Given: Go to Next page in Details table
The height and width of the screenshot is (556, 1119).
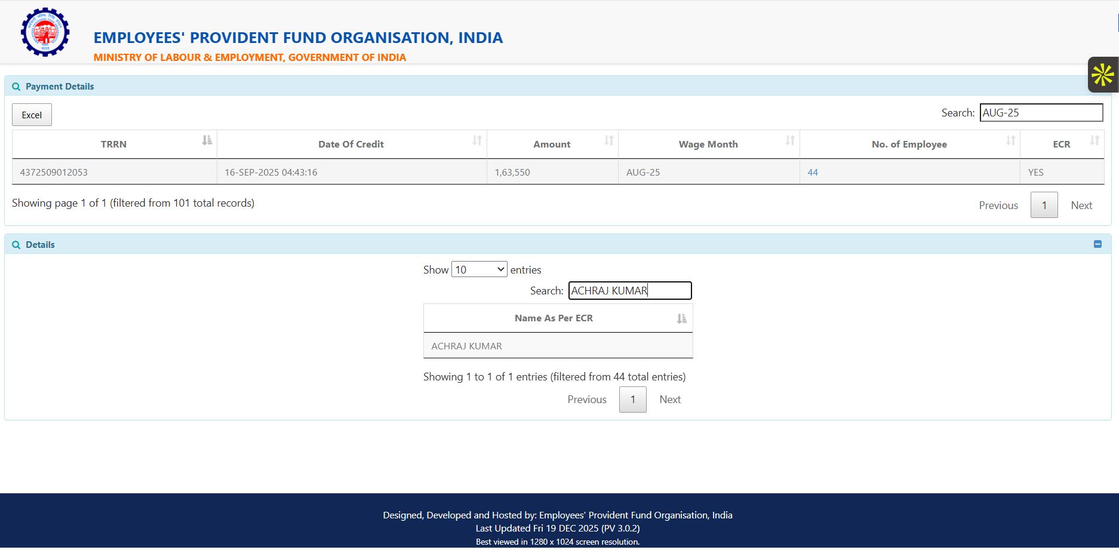Looking at the screenshot, I should point(670,400).
